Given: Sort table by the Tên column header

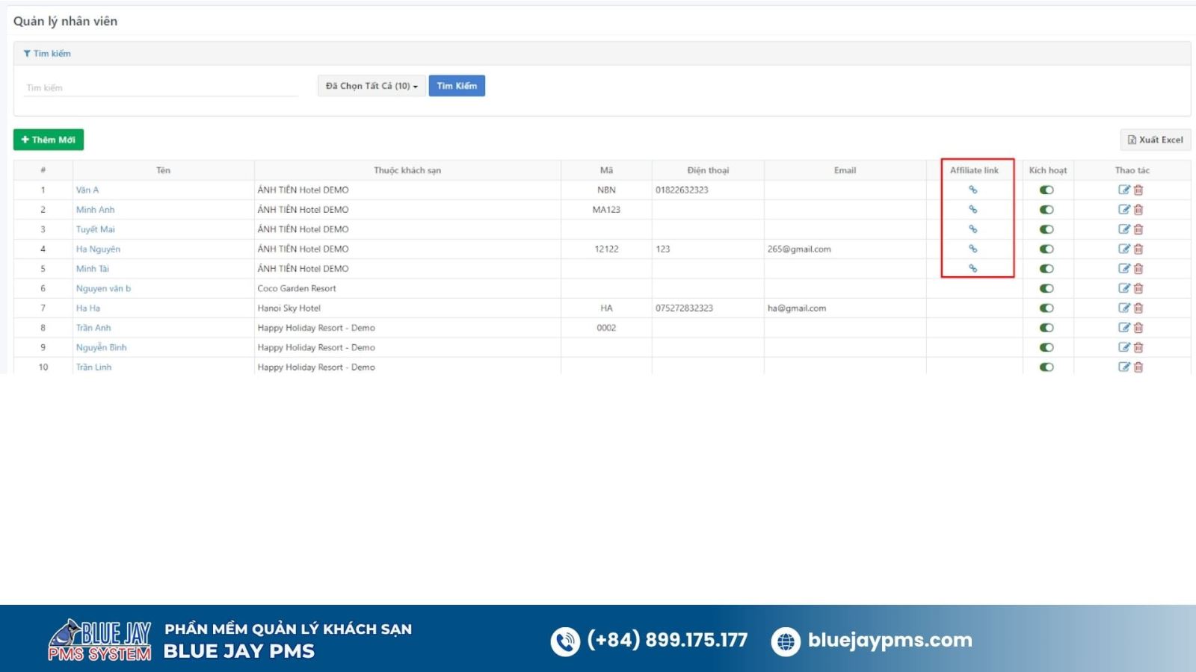Looking at the screenshot, I should [163, 170].
